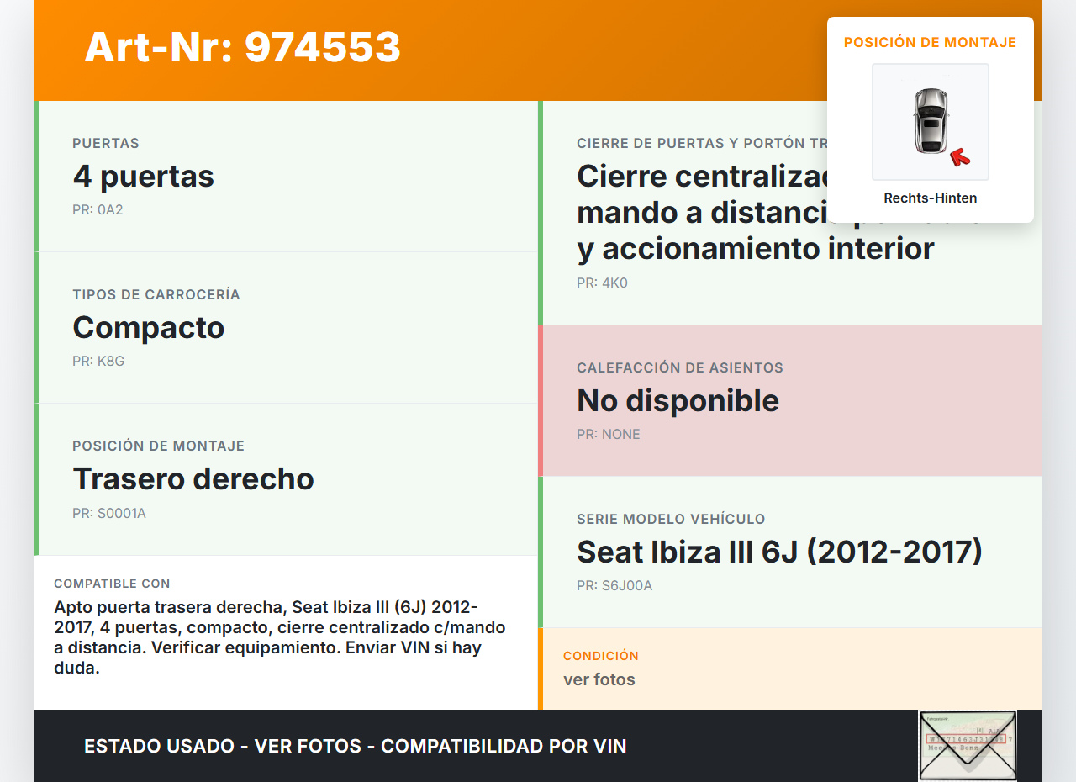Click the "PR: S6J00A" code
1076x782 pixels.
coord(614,586)
